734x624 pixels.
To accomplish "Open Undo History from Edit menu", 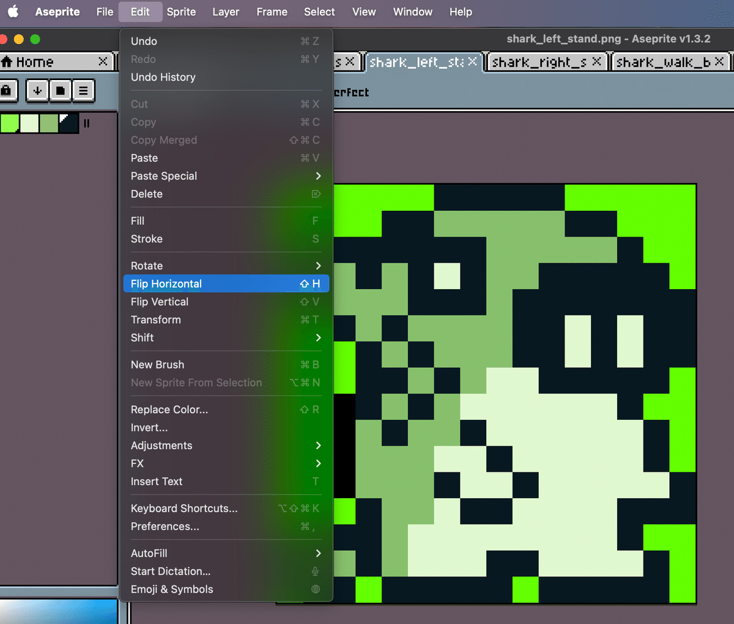I will pos(226,77).
